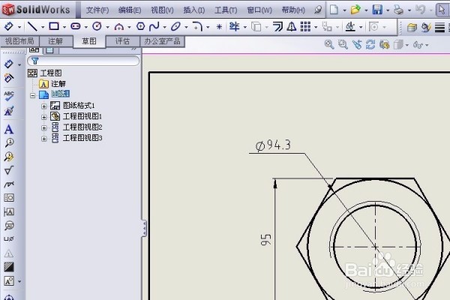Click the Open file icon
The height and width of the screenshot is (300, 450).
click(x=355, y=10)
